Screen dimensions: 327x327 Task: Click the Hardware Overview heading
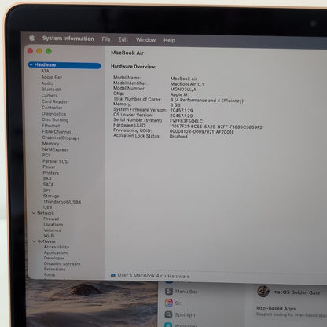click(x=134, y=67)
